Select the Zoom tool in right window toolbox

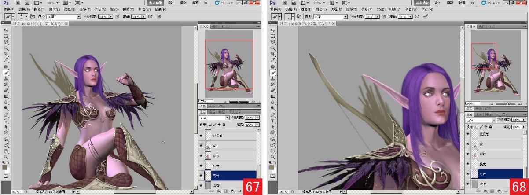tap(273, 156)
